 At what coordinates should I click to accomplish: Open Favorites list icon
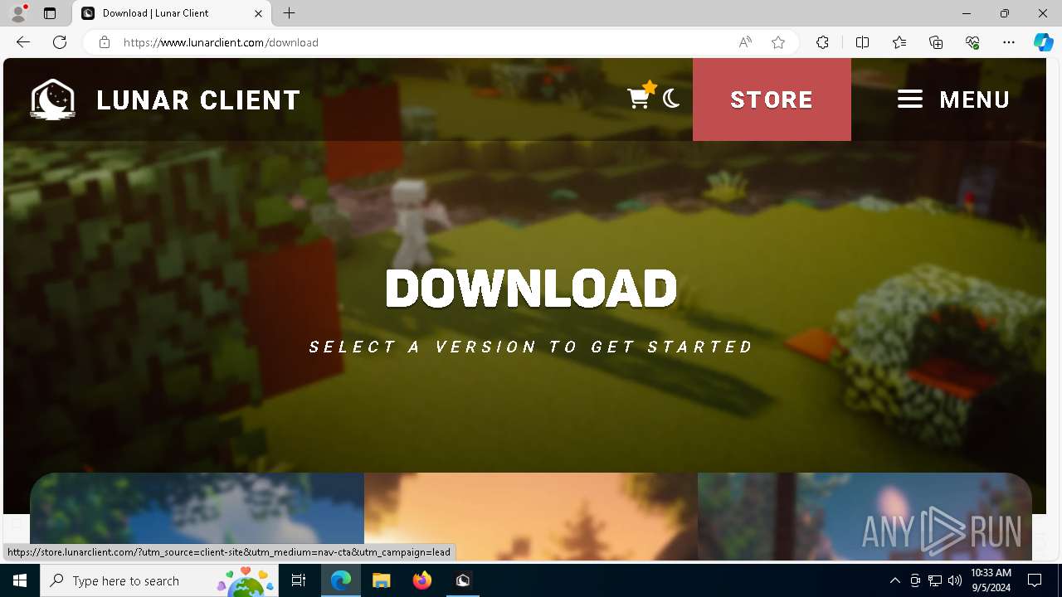(899, 42)
